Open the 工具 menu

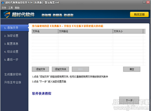pyautogui.click(x=11, y=8)
